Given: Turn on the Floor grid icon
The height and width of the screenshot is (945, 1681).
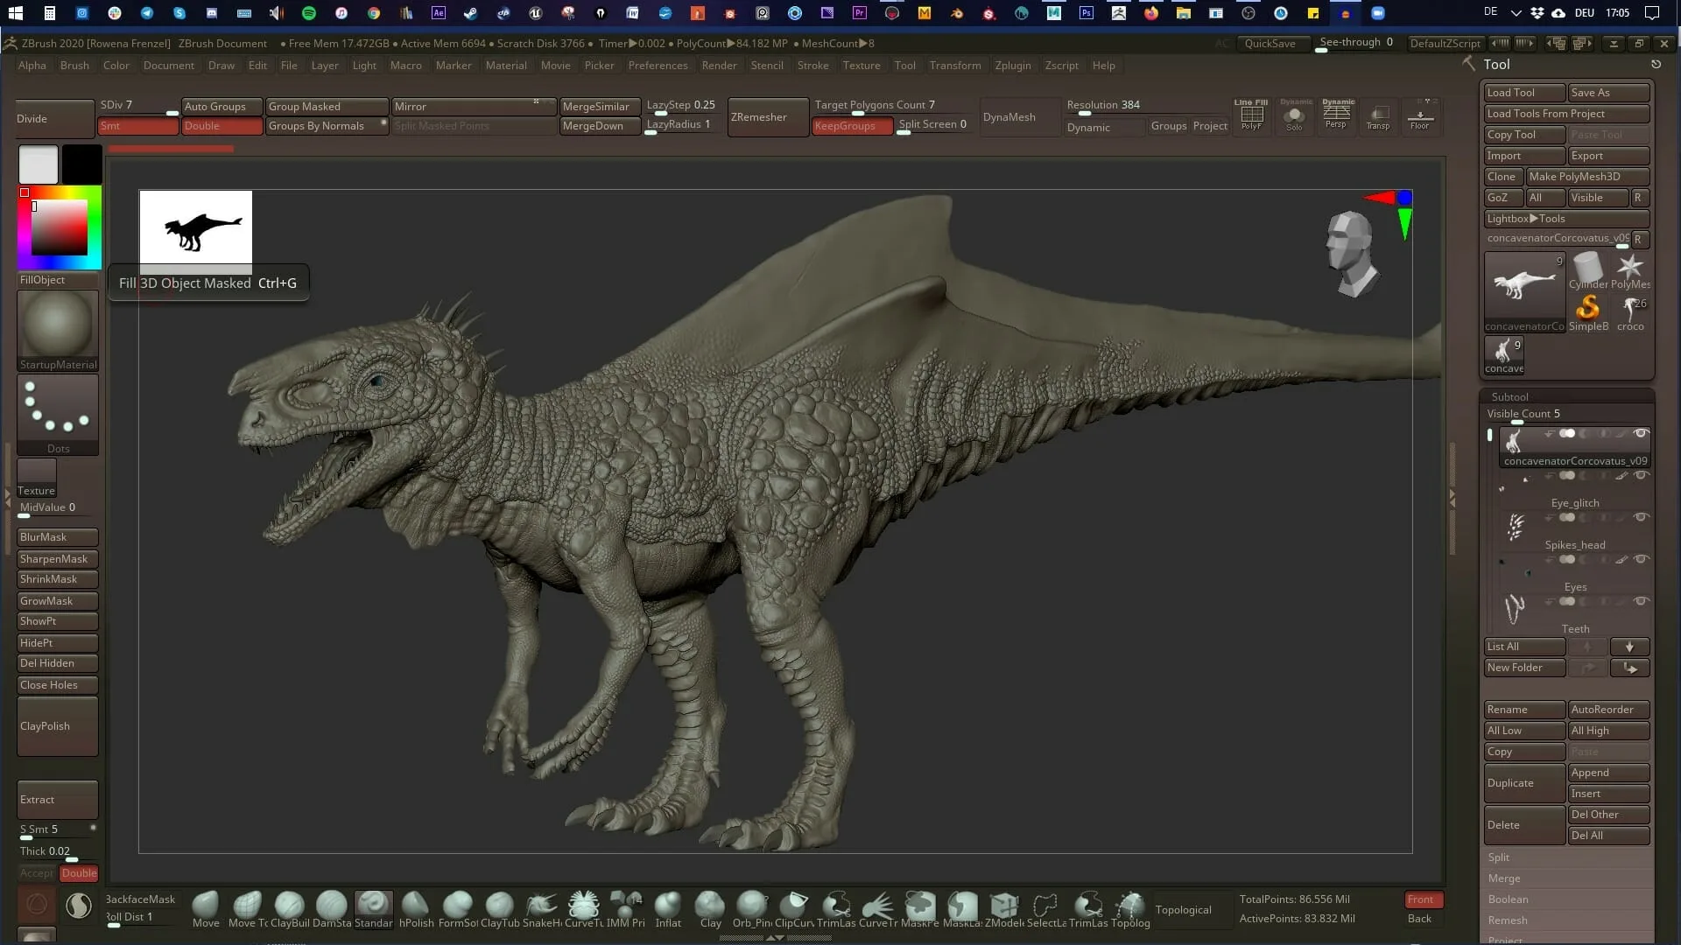Looking at the screenshot, I should tap(1420, 116).
